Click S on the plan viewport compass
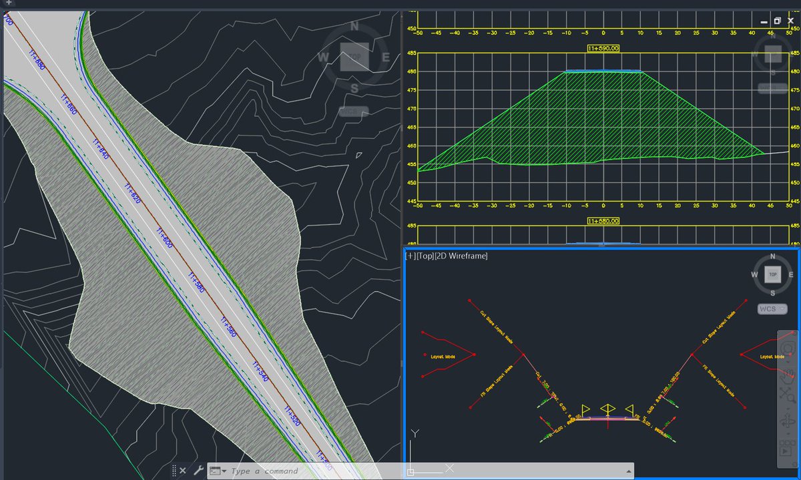Viewport: 801px width, 480px height. click(354, 88)
